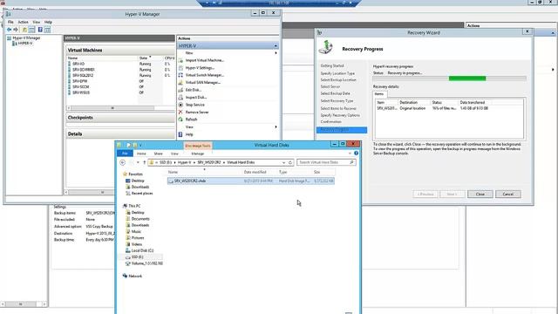Expand Hyper-V breadcrumb arrow in Explorer address bar
The height and width of the screenshot is (314, 558).
(194, 162)
